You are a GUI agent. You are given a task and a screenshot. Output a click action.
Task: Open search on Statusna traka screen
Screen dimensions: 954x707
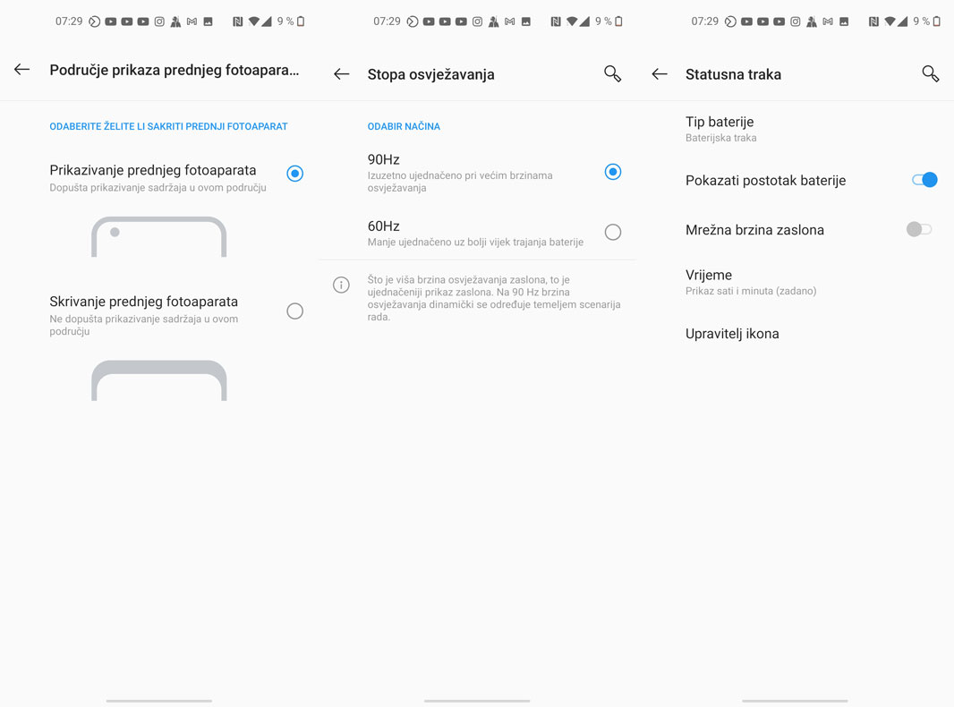click(x=930, y=74)
